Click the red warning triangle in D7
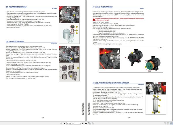This screenshot has width=173, height=125. 94,19
